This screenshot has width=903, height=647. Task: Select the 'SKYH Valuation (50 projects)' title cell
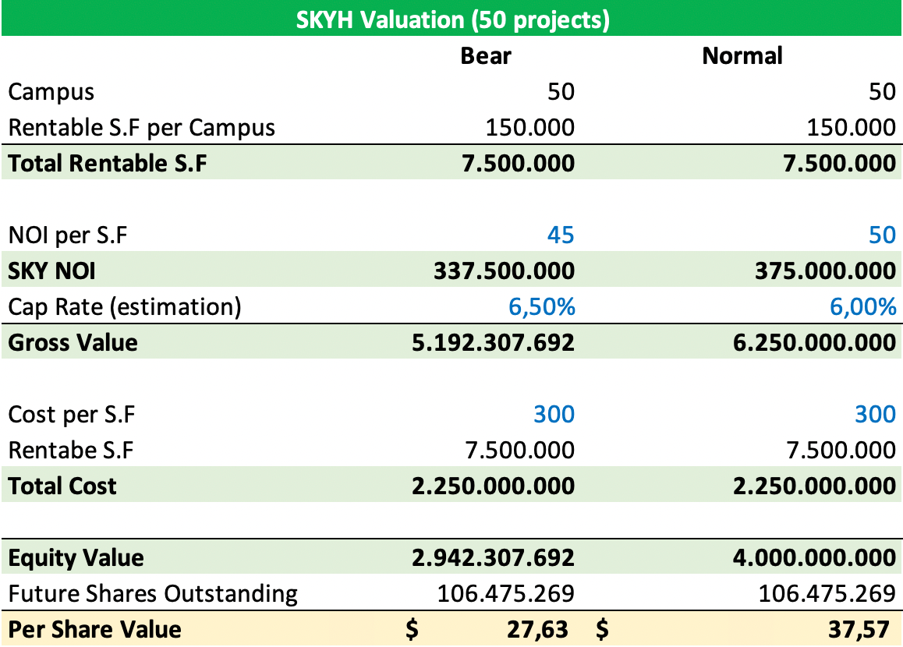point(452,20)
